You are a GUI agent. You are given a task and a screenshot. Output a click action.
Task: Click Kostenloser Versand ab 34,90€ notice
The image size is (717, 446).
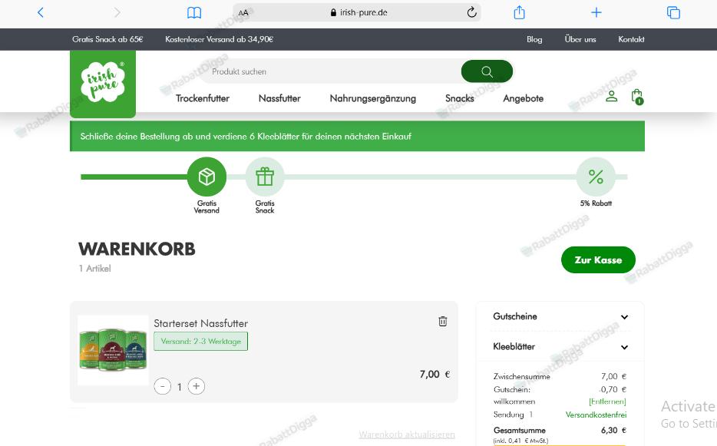(219, 39)
